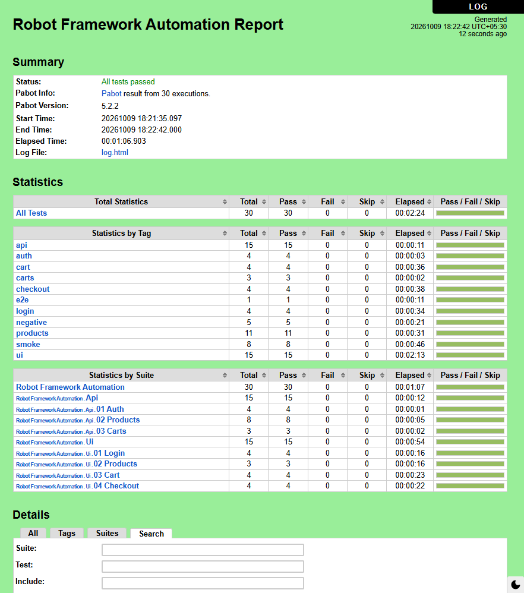Open the products tag link
This screenshot has width=524, height=593.
coord(32,333)
